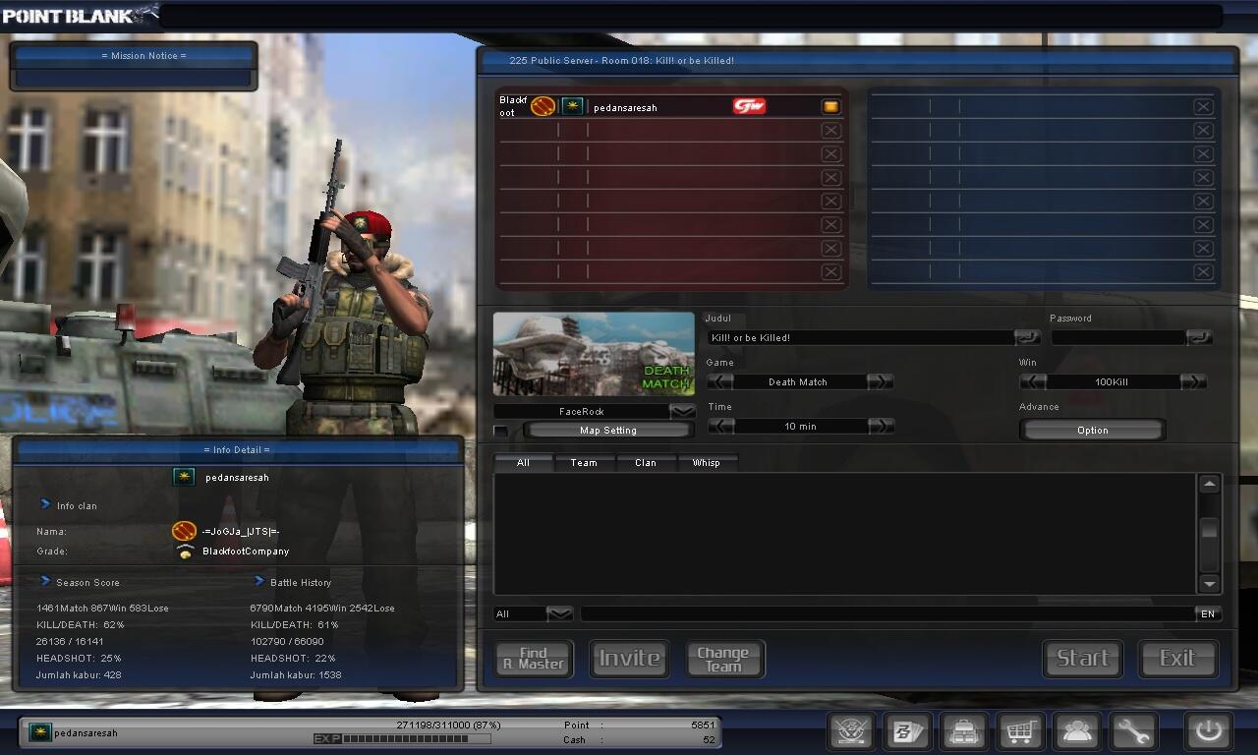This screenshot has width=1258, height=755.
Task: Click the Invite button
Action: [x=629, y=659]
